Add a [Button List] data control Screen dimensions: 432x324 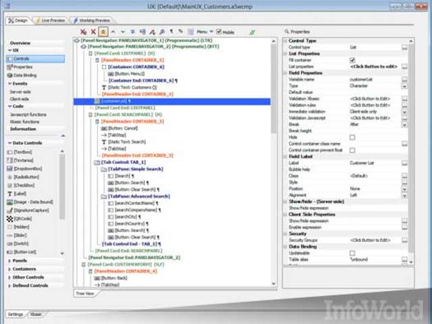pyautogui.click(x=22, y=252)
